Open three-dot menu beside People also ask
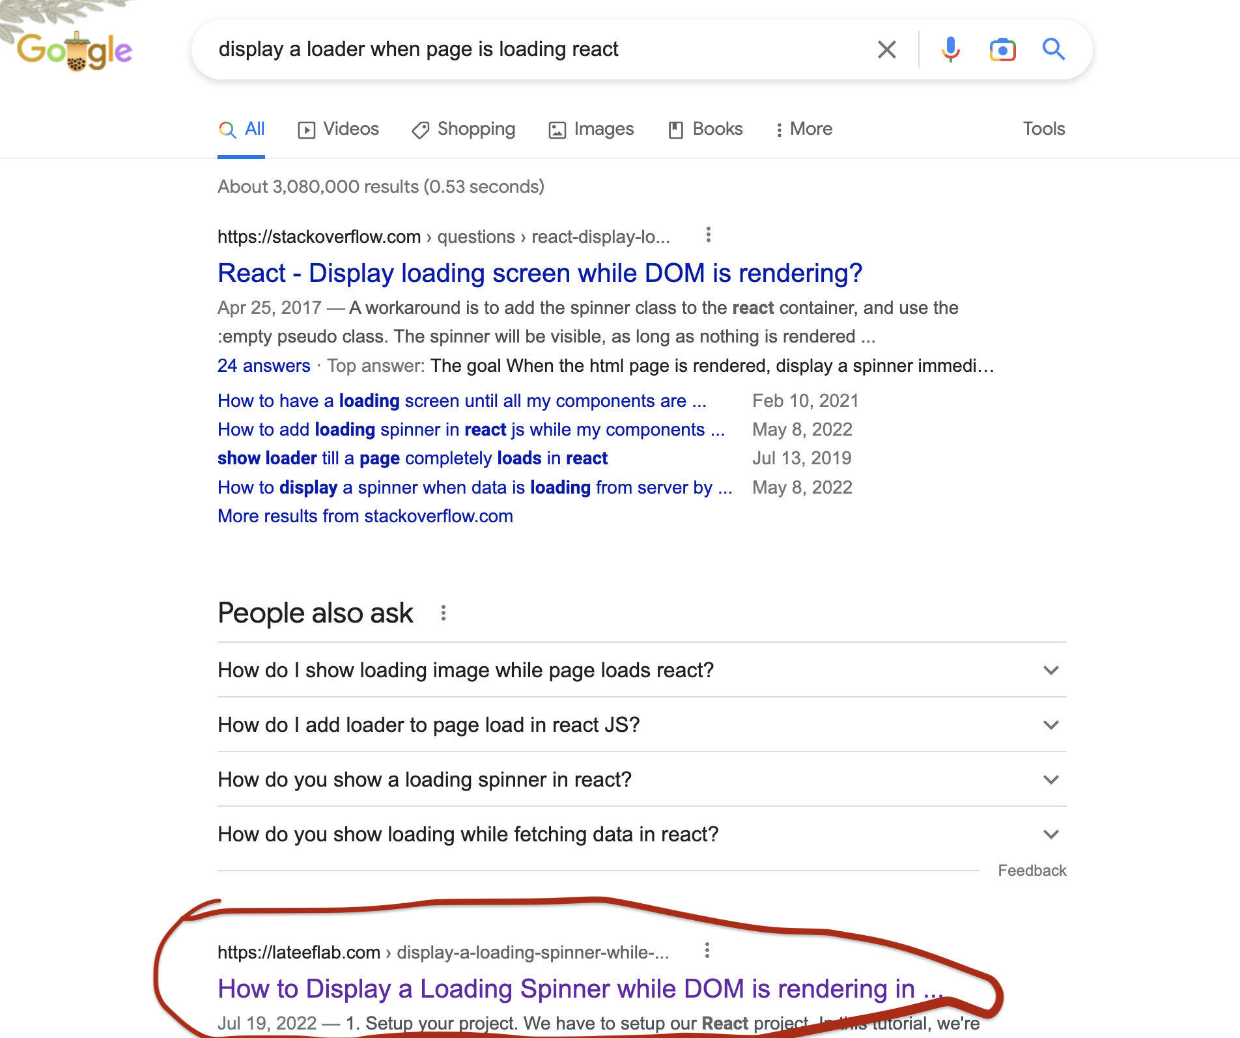 [x=444, y=613]
